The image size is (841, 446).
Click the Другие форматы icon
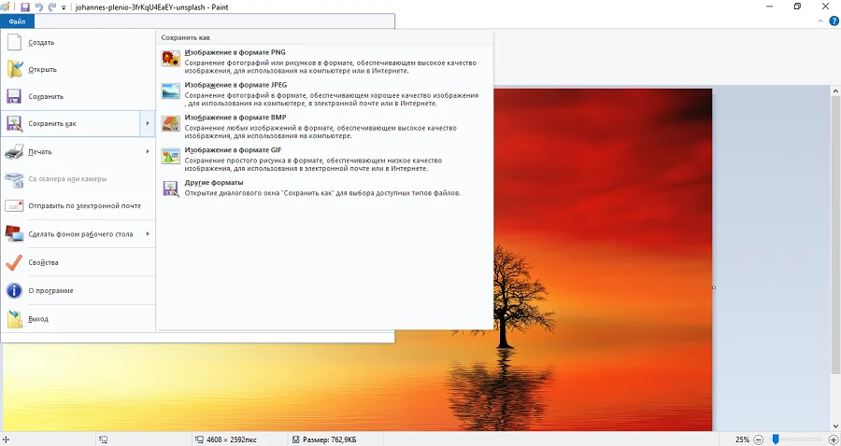pos(170,188)
